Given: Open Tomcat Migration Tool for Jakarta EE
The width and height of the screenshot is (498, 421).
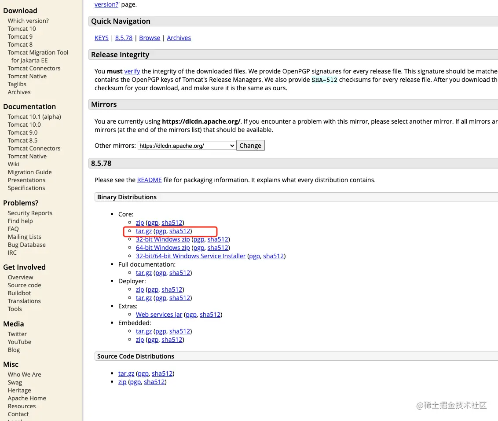Looking at the screenshot, I should (x=38, y=56).
